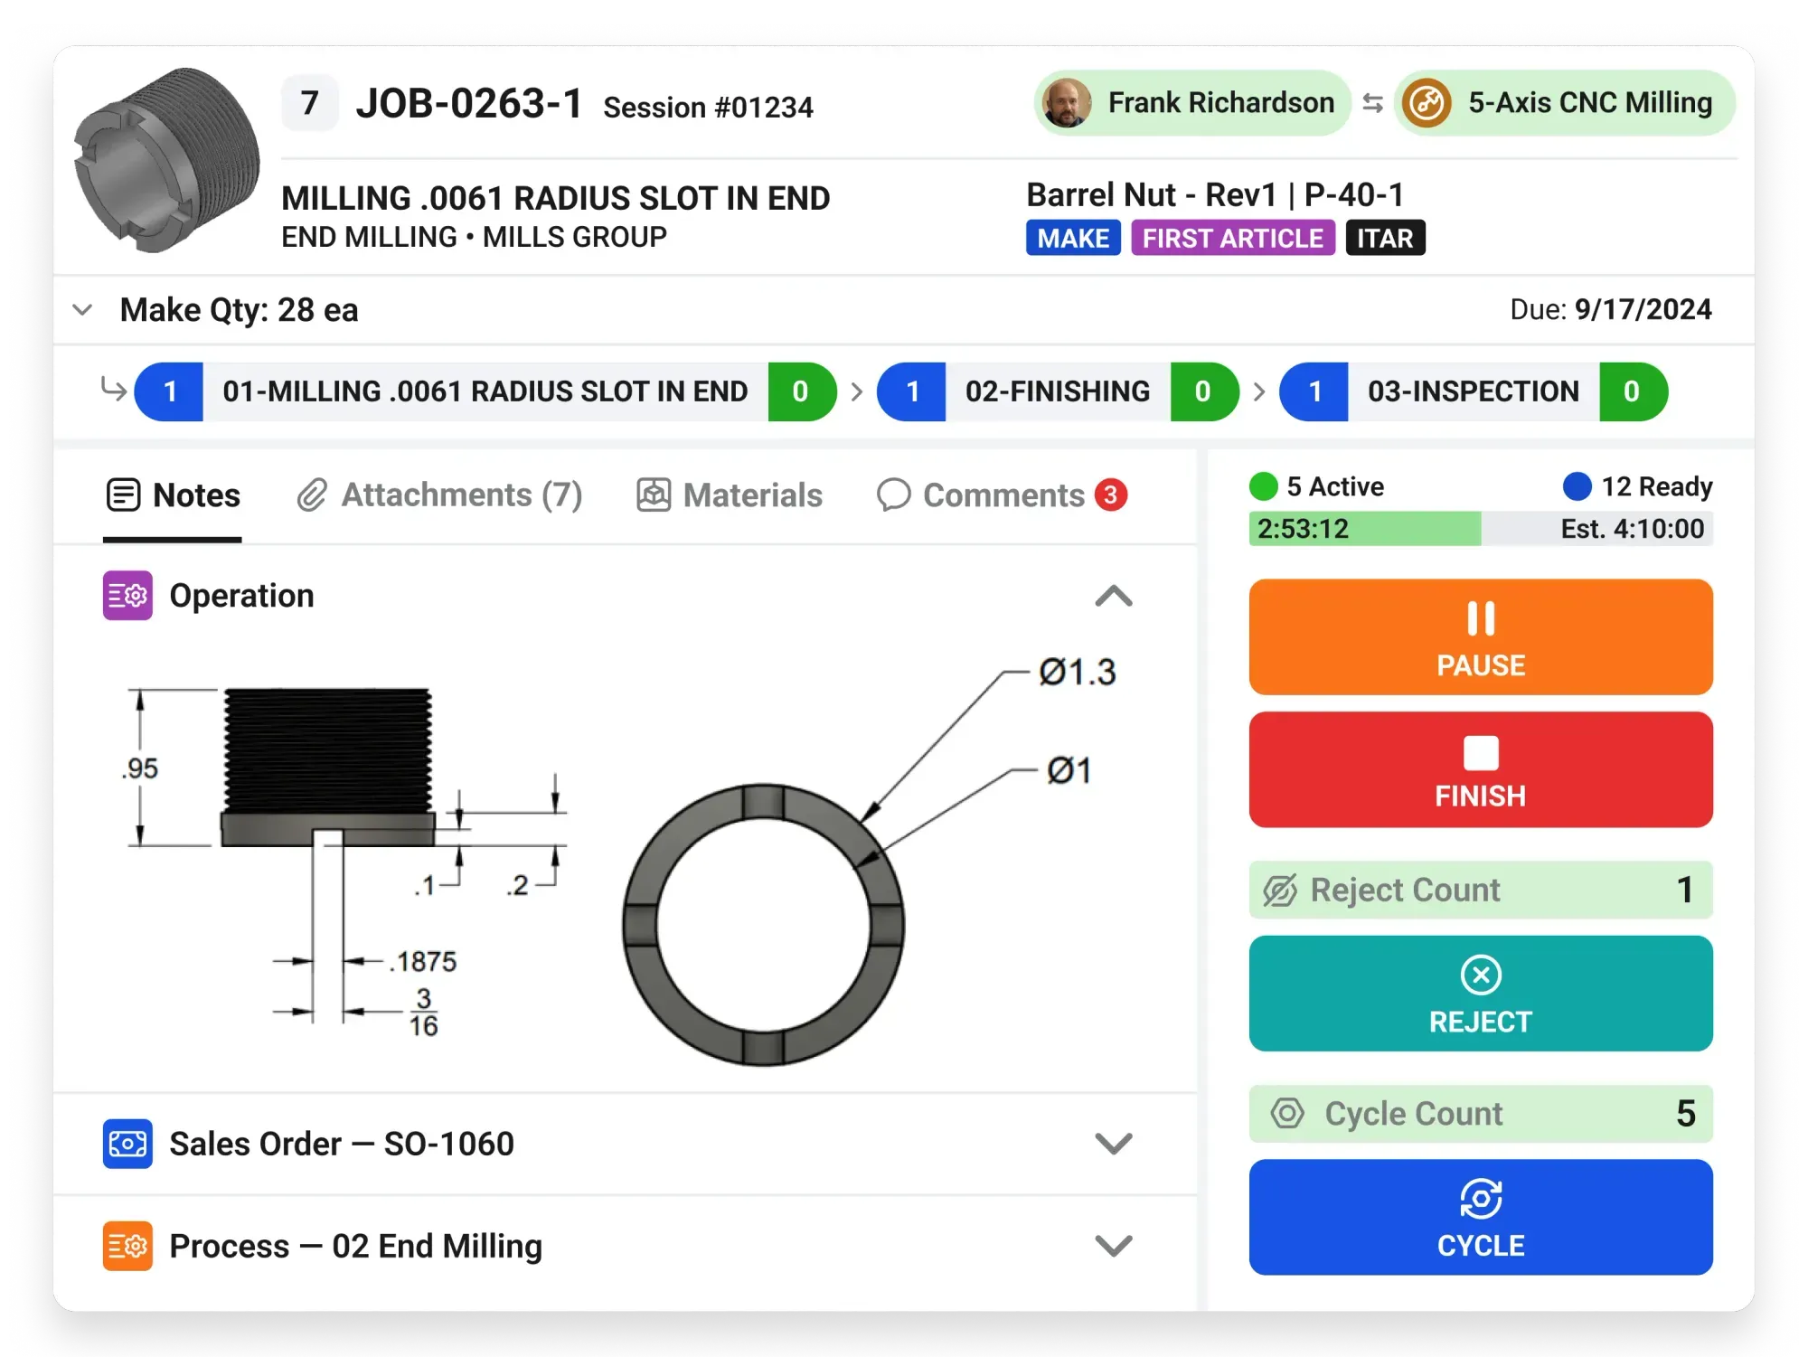Click the arrow between 02-FINISHING and 03-INSPECTION
The image size is (1808, 1357).
point(1259,391)
